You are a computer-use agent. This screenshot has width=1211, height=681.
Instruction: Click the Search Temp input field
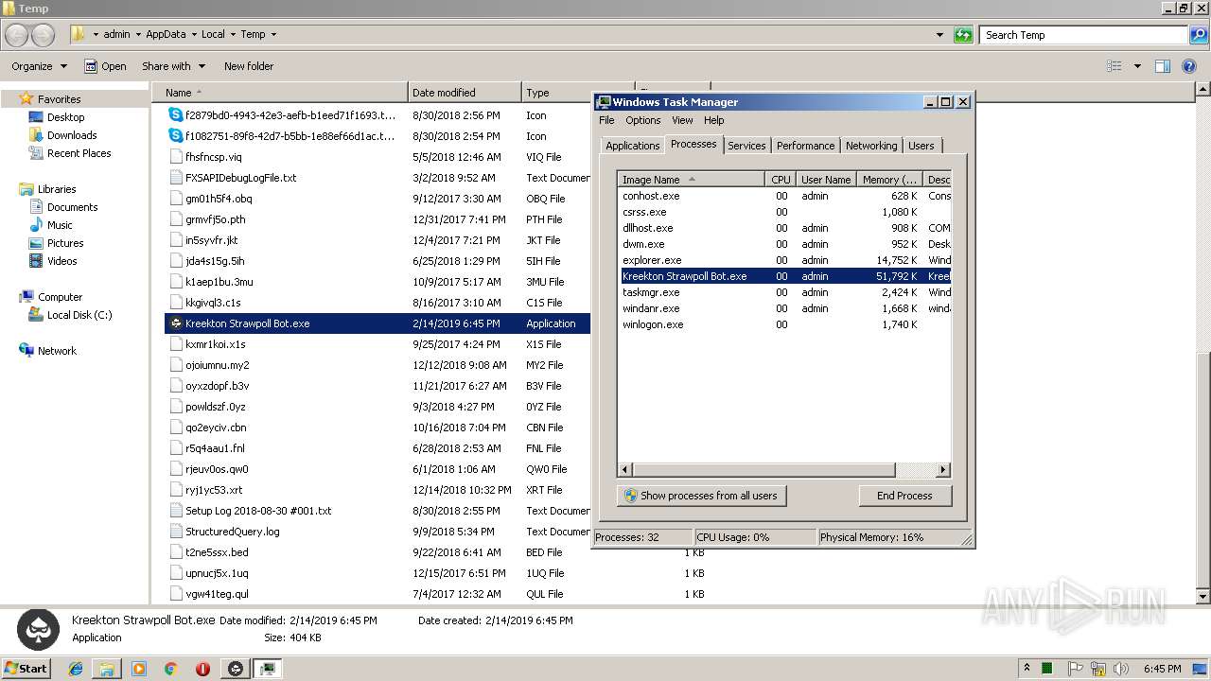click(1084, 35)
